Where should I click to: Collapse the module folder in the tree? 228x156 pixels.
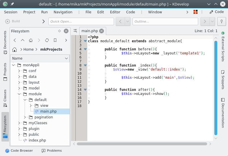pyautogui.click(x=19, y=94)
